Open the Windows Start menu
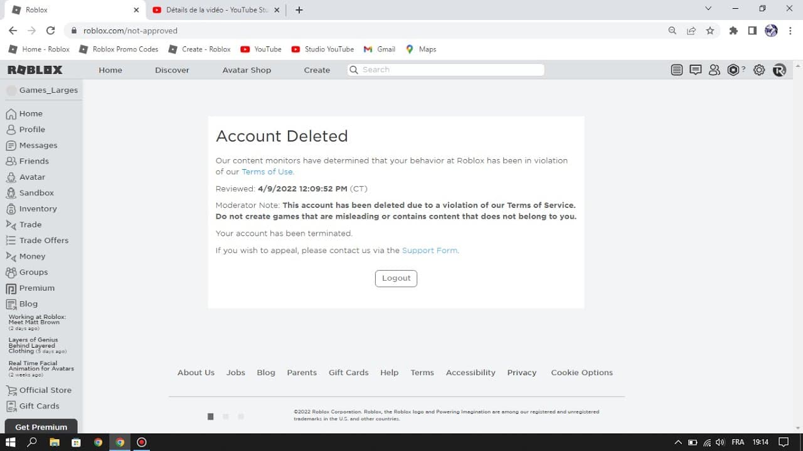This screenshot has width=803, height=451. point(10,442)
